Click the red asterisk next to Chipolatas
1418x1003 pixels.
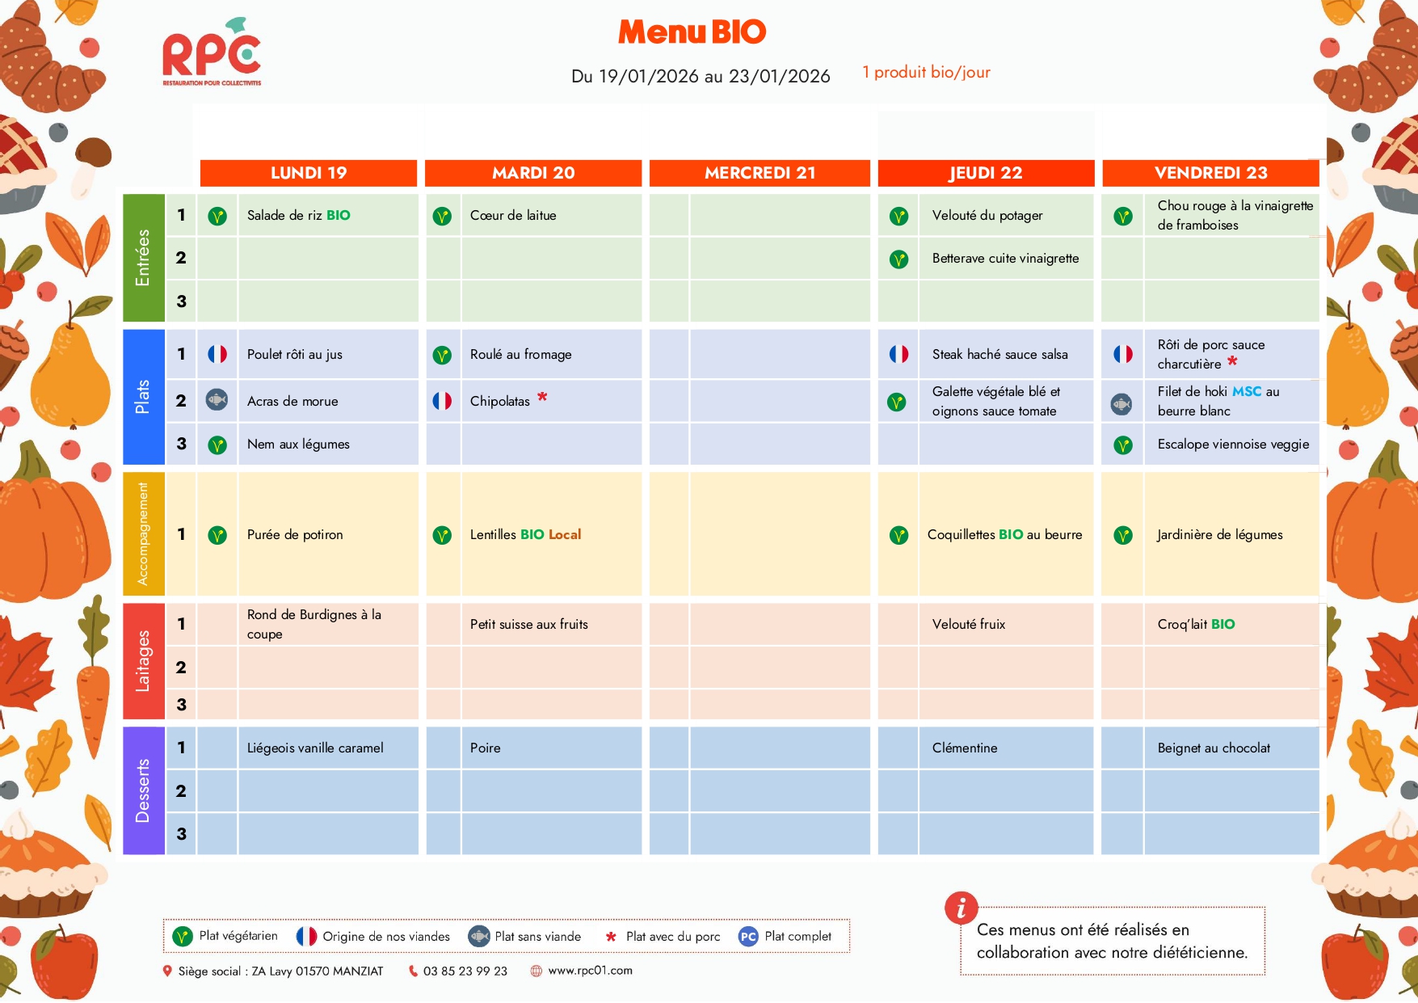[x=542, y=397]
